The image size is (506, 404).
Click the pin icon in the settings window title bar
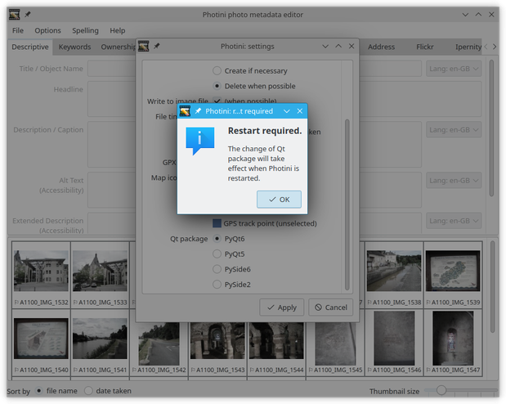[156, 46]
